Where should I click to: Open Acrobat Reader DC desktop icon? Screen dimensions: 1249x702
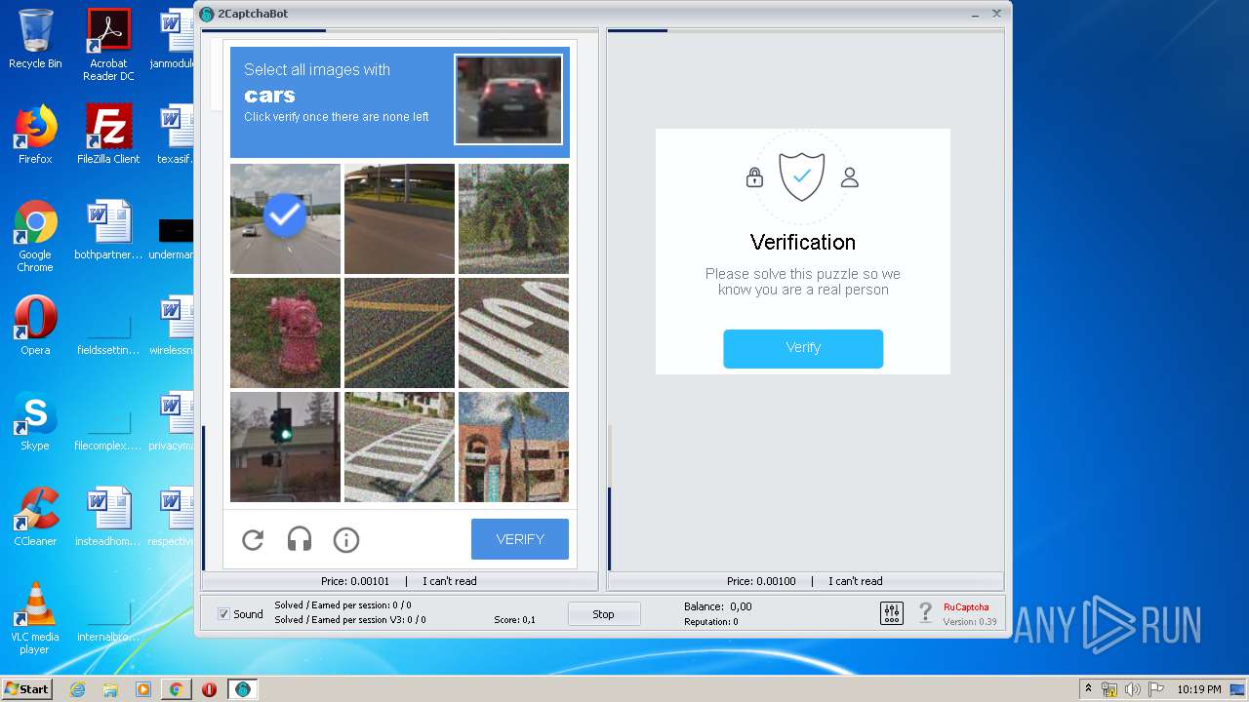108,45
